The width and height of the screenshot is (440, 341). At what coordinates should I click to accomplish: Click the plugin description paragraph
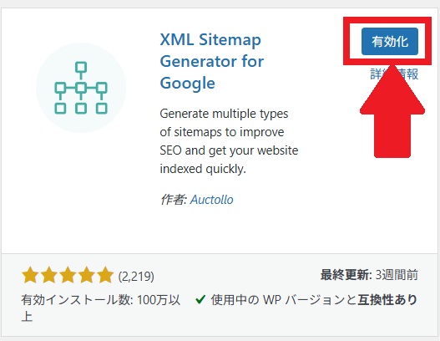(229, 141)
